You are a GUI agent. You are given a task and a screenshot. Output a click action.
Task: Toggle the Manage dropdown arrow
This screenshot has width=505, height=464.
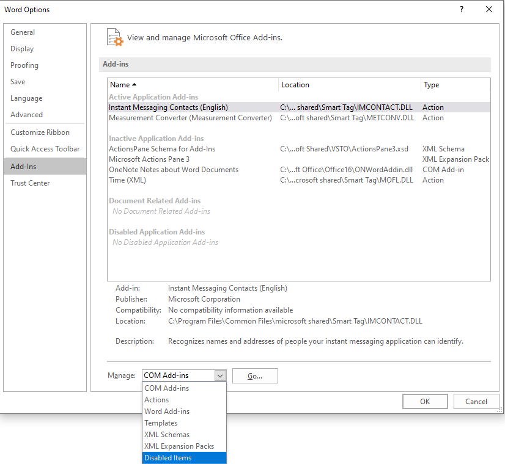click(x=220, y=375)
